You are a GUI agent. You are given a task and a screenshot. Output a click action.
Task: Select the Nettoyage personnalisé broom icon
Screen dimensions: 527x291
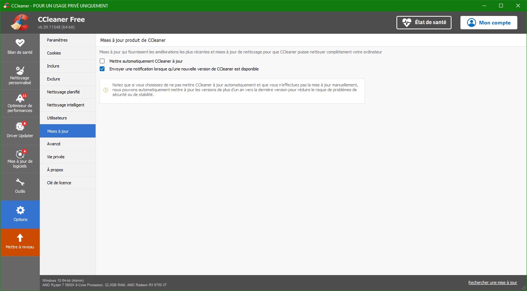click(20, 70)
